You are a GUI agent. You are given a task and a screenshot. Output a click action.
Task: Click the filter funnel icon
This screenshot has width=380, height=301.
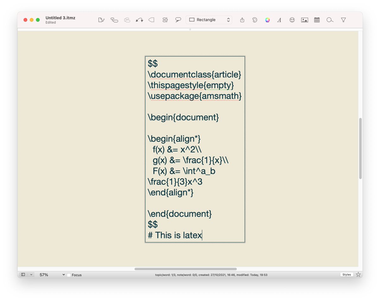pos(343,20)
